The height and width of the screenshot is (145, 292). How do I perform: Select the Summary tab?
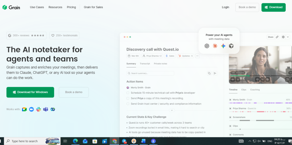[x=131, y=64]
